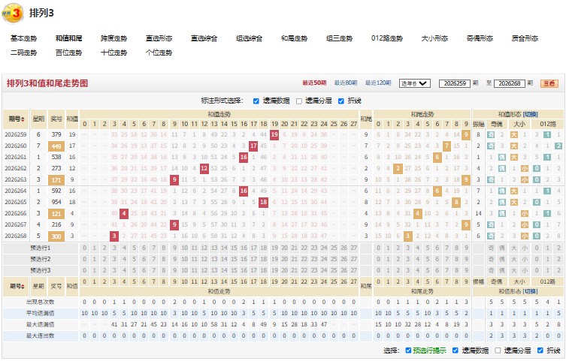Select number 27 in 预选行3 和值 row

pyautogui.click(x=354, y=270)
